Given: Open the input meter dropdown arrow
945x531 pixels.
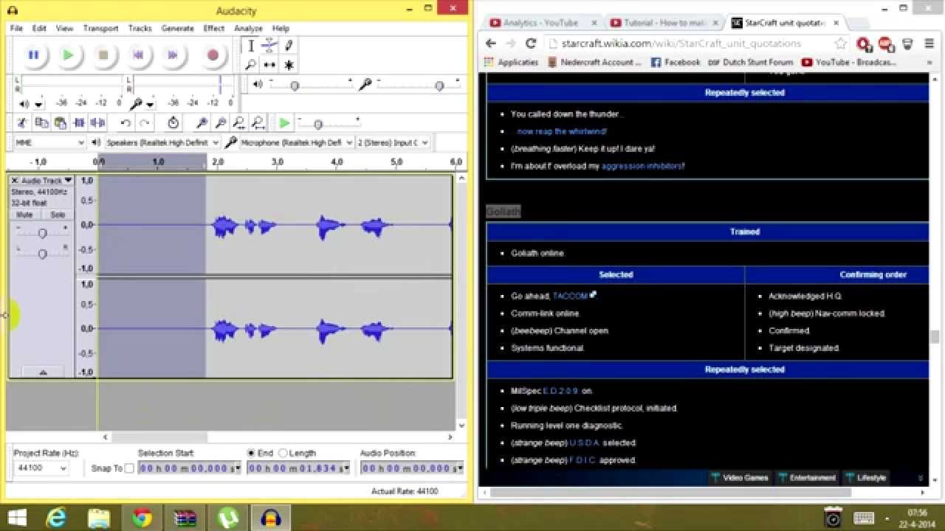Looking at the screenshot, I should click(x=149, y=104).
